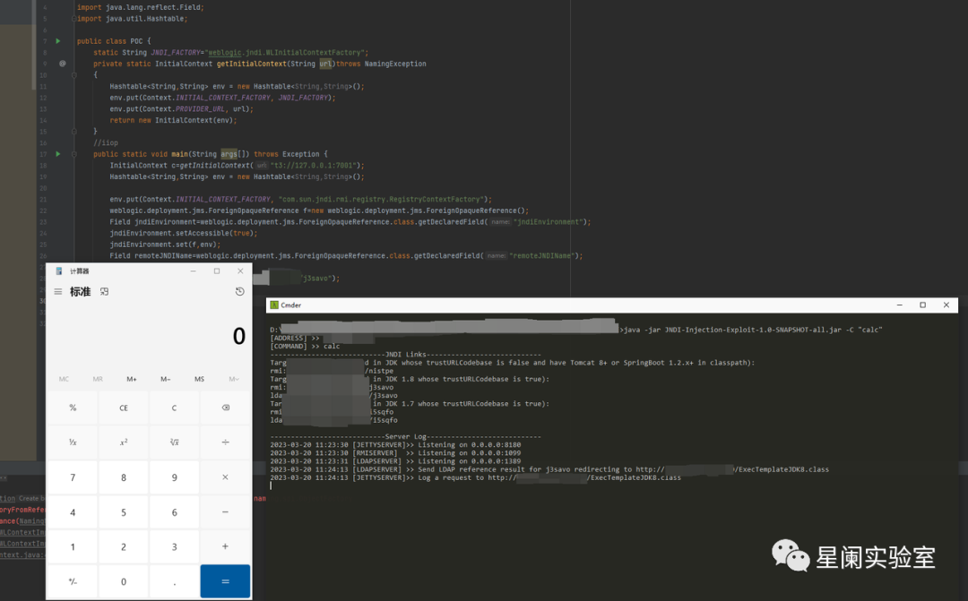The width and height of the screenshot is (968, 601).
Task: Minimize the calculator window
Action: pos(194,270)
